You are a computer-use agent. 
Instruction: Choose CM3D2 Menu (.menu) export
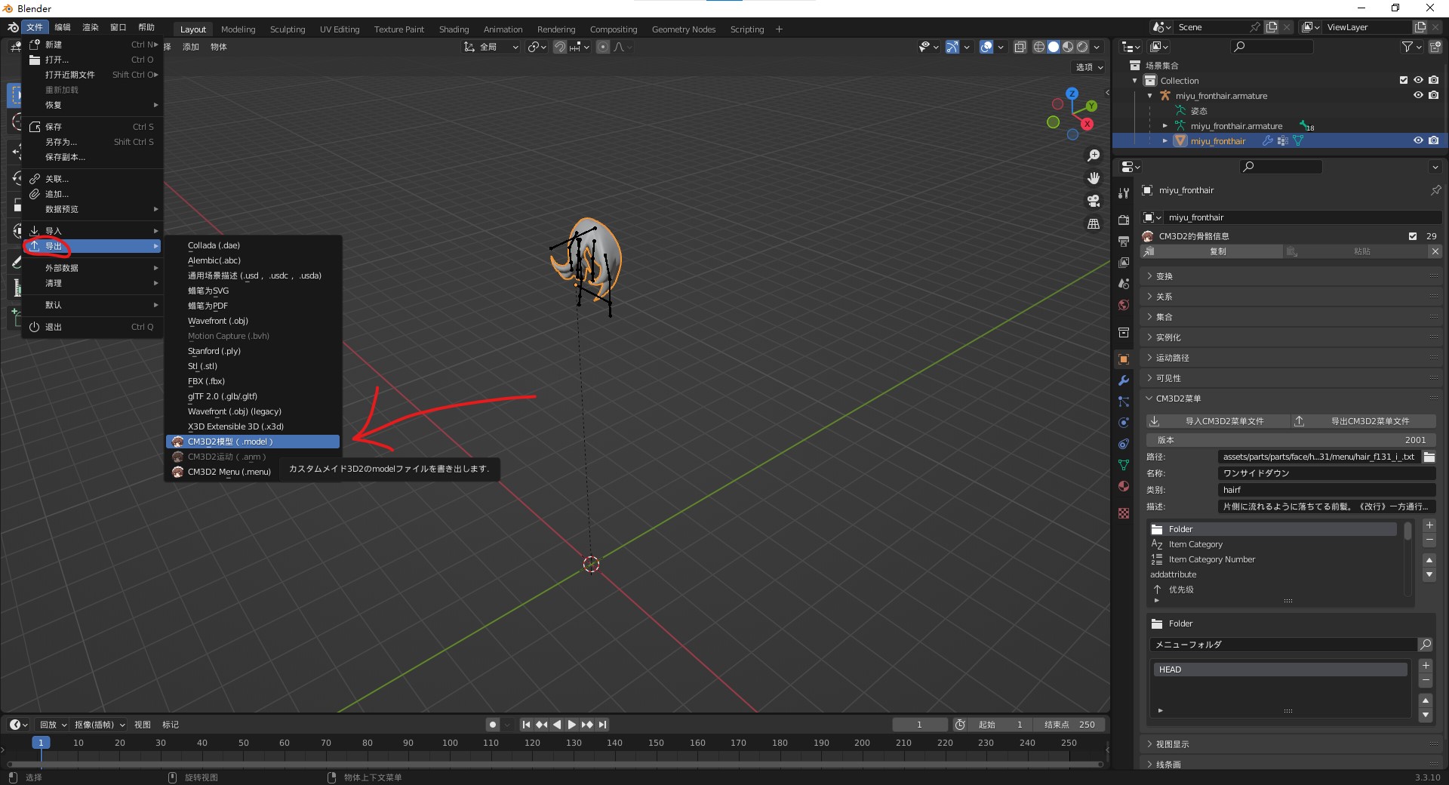[253, 472]
